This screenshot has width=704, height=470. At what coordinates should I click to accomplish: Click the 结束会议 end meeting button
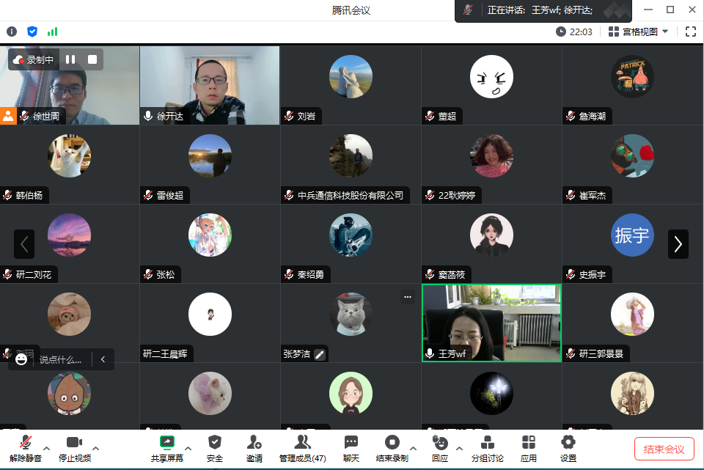664,449
